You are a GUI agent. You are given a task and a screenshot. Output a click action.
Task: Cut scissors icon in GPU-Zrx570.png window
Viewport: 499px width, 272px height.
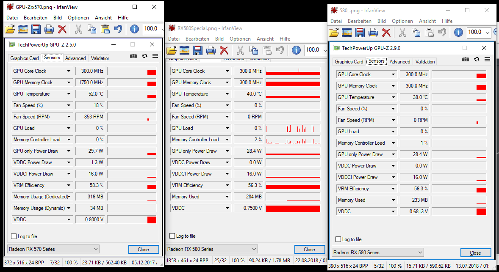pyautogui.click(x=78, y=29)
